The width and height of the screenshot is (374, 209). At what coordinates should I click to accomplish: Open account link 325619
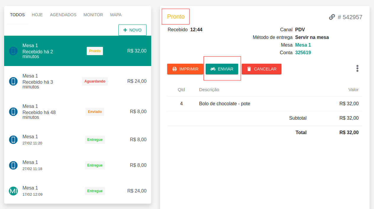(303, 53)
